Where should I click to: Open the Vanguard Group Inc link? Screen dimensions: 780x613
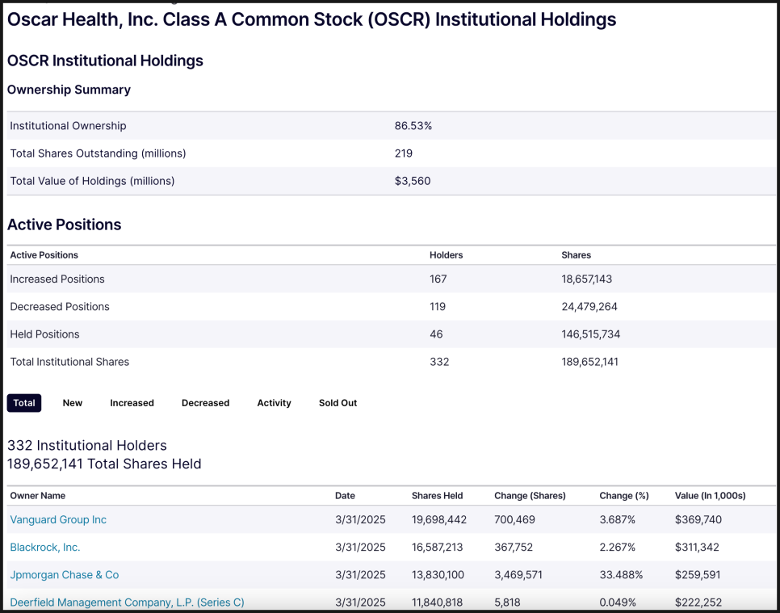click(x=58, y=519)
